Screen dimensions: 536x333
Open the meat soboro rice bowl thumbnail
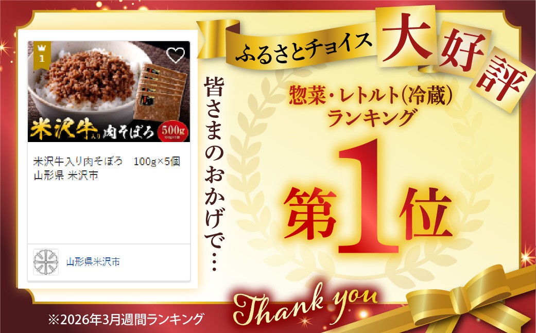tap(109, 91)
